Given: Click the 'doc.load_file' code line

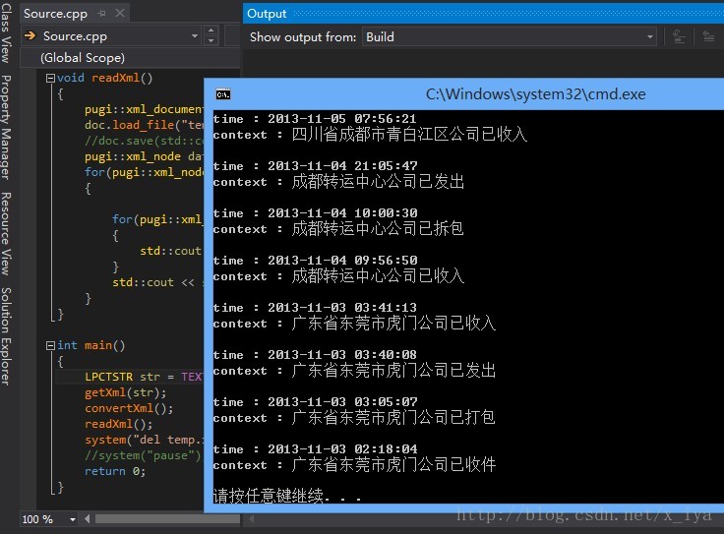Looking at the screenshot, I should 144,125.
